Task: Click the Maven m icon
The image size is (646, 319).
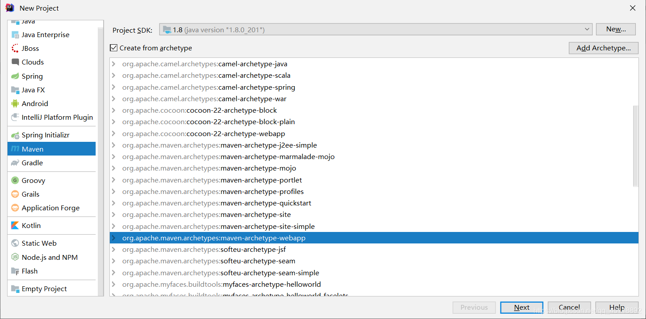Action: coord(15,149)
